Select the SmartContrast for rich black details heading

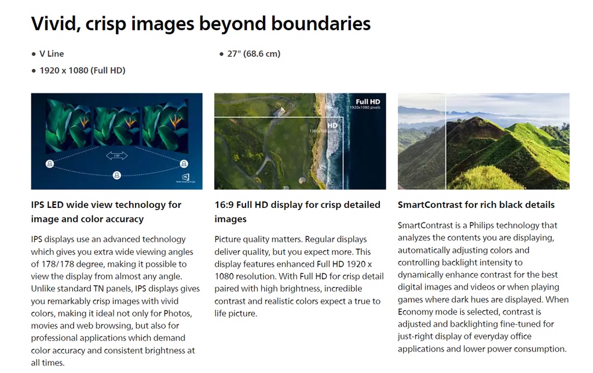coord(476,205)
